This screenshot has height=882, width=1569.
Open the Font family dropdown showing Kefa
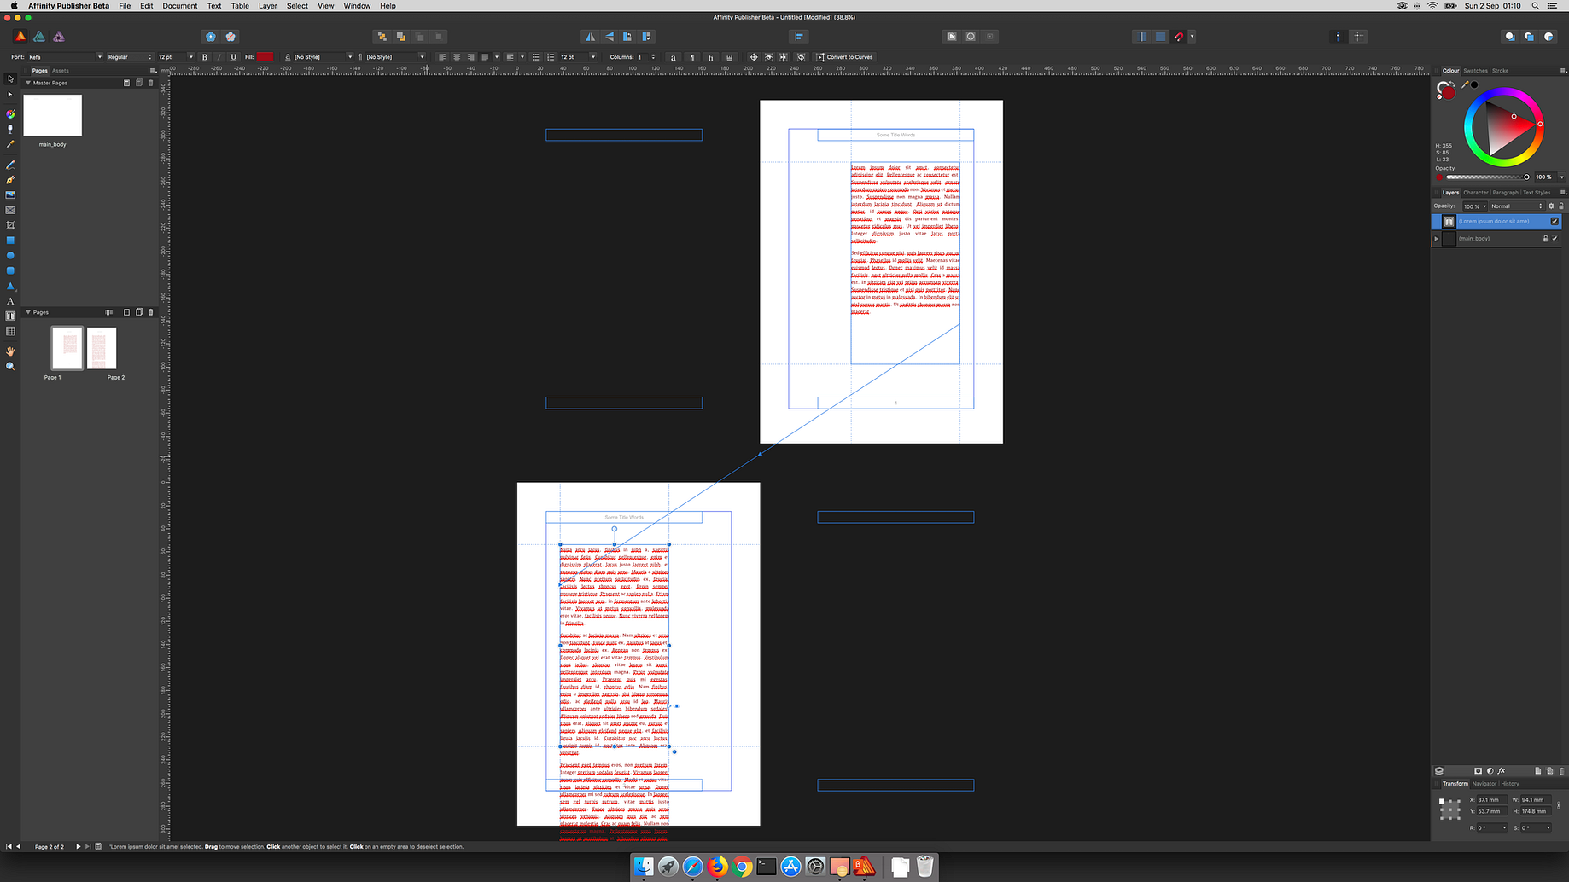tap(65, 57)
